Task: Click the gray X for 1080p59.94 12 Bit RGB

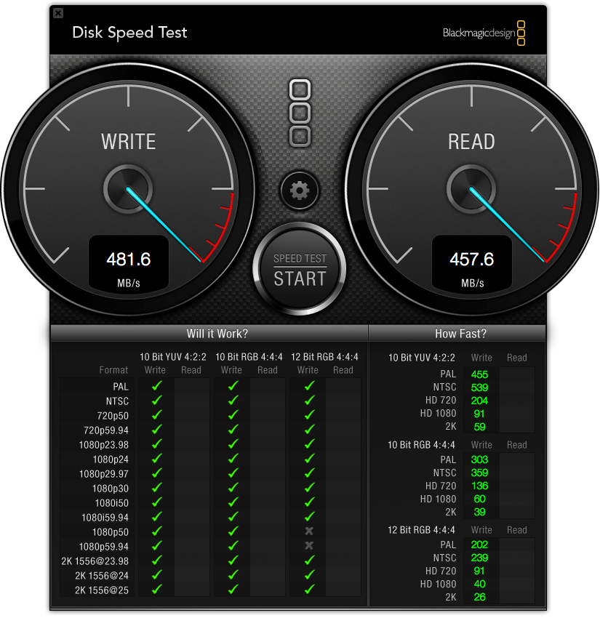Action: tap(309, 546)
